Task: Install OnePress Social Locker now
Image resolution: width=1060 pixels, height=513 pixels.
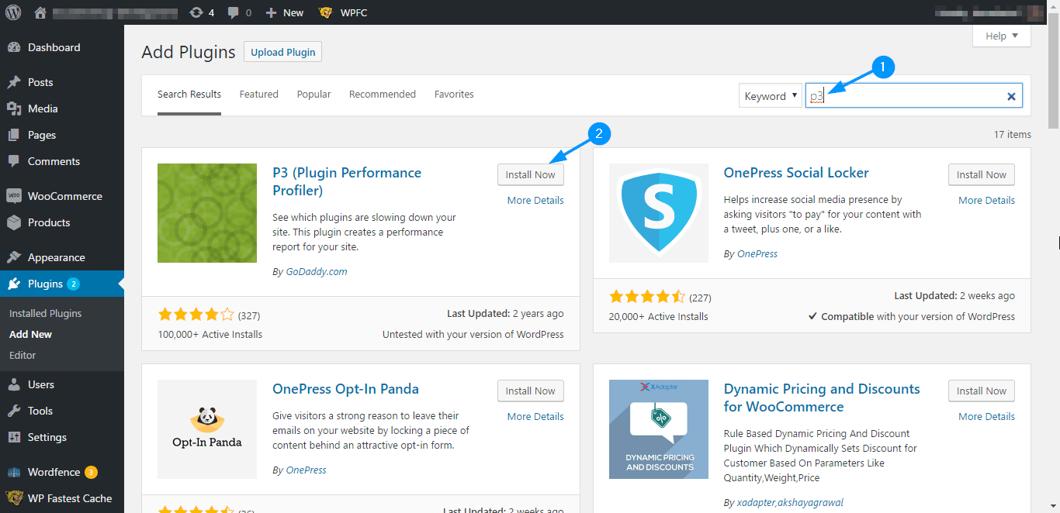Action: [x=982, y=174]
